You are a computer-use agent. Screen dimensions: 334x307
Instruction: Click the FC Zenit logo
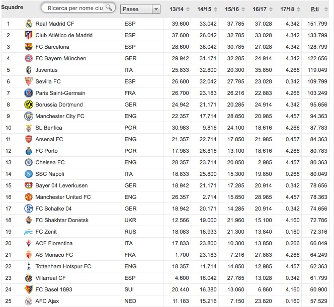[x=28, y=232]
